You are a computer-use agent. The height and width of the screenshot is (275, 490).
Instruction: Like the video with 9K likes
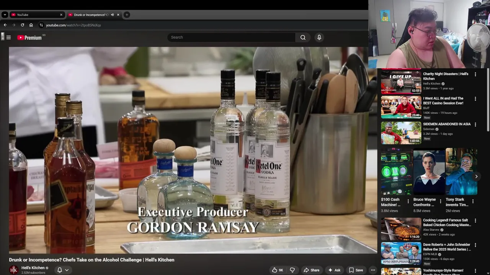[x=278, y=270]
